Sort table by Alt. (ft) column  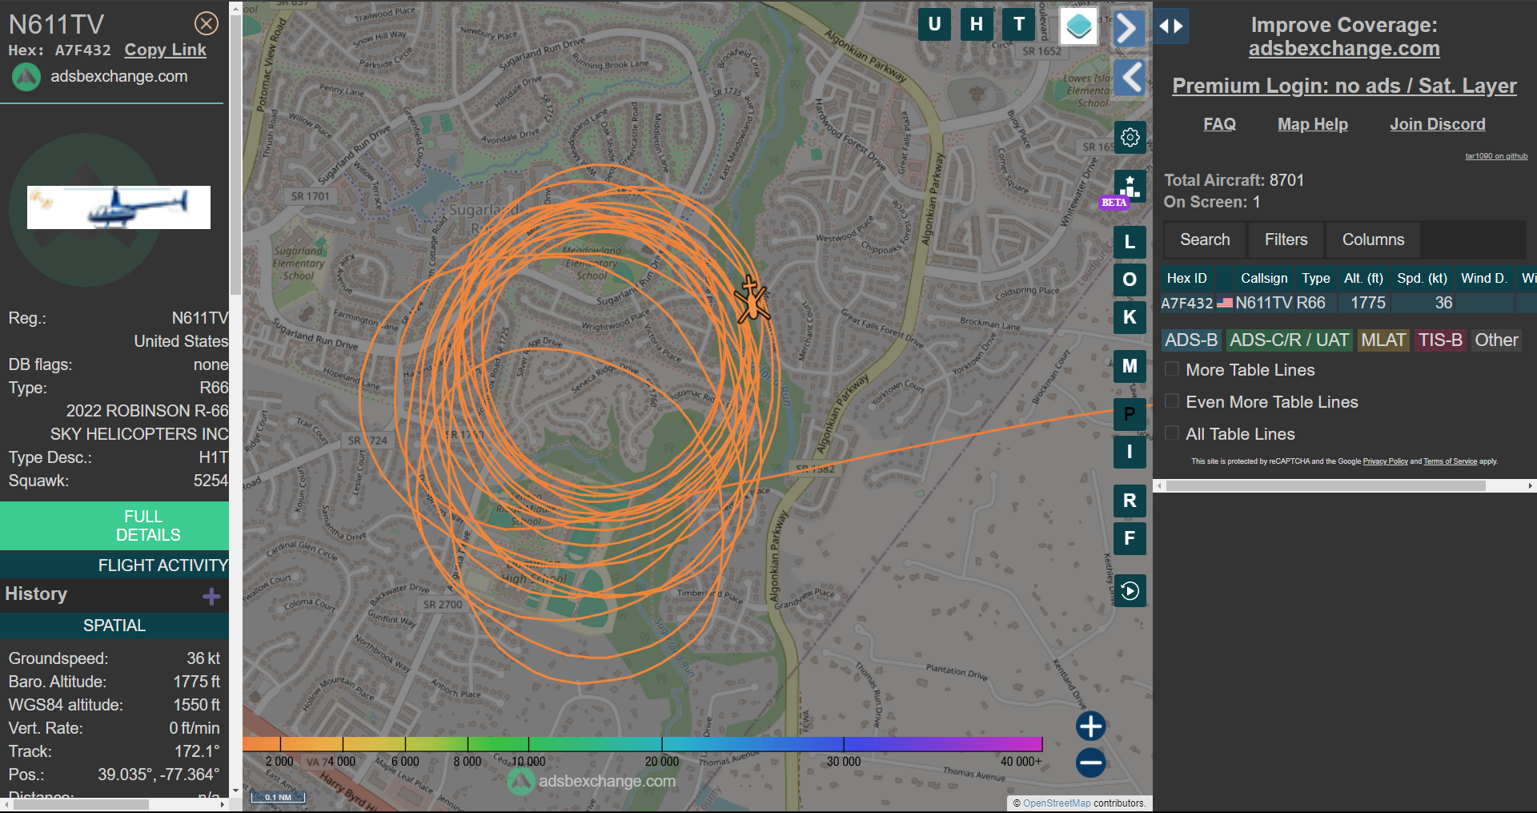[x=1363, y=278]
